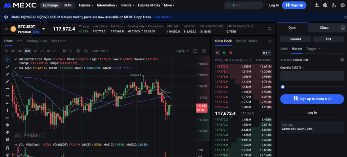The height and width of the screenshot is (157, 347).
Task: Click the Bitcoin coin logo
Action: (x=14, y=29)
